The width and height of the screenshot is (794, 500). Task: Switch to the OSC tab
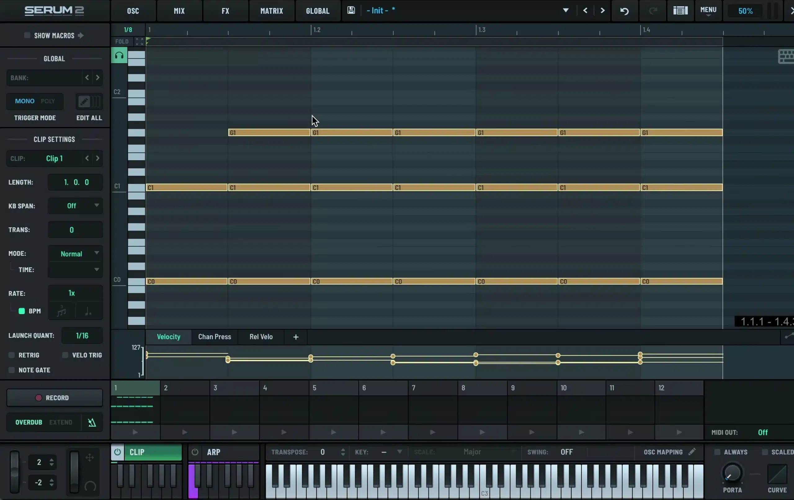coord(133,11)
